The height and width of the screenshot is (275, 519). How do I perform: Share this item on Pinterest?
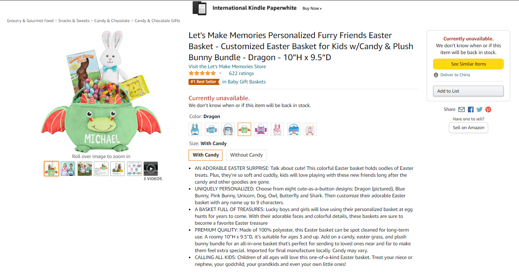tap(488, 109)
